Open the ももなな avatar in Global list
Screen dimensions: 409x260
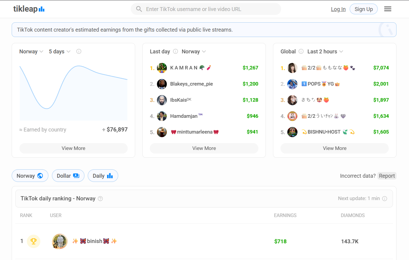(292, 68)
